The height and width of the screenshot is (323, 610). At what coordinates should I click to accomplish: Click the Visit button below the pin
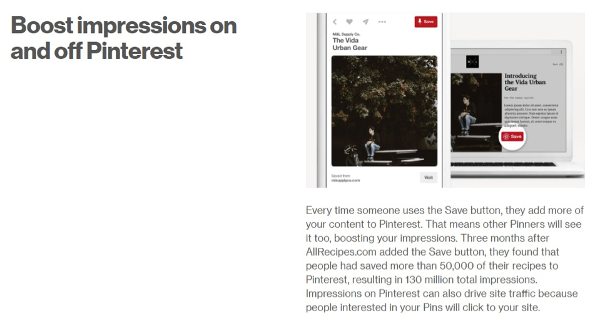click(x=429, y=177)
